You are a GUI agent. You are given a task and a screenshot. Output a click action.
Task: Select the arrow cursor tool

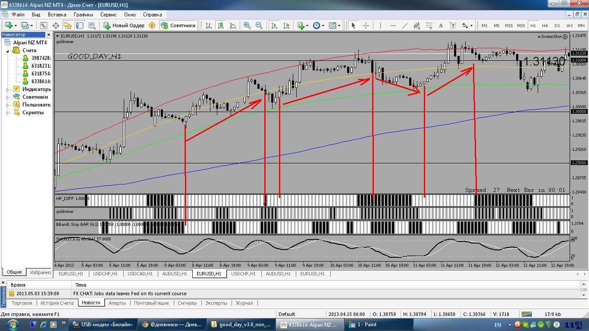[353, 25]
